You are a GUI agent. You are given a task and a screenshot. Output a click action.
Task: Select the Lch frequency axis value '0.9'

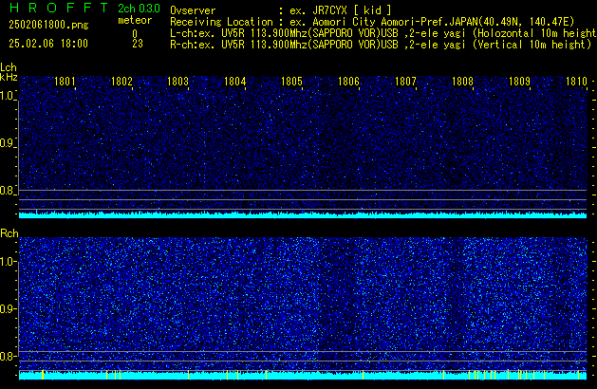[x=7, y=143]
